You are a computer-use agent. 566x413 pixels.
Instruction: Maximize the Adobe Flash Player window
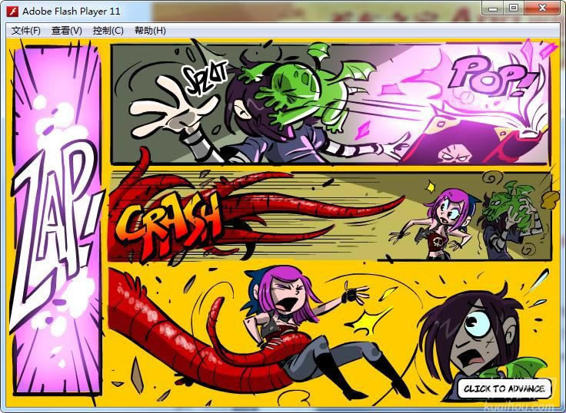tap(512, 8)
